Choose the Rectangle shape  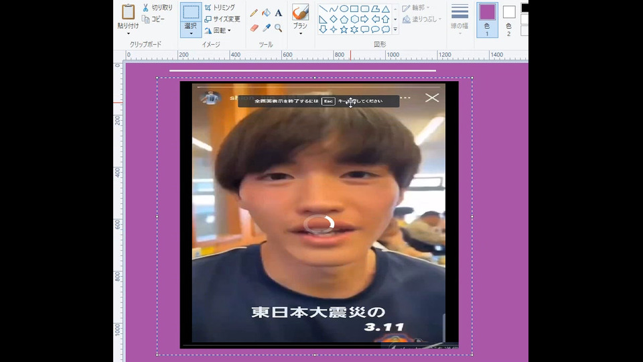(x=354, y=9)
